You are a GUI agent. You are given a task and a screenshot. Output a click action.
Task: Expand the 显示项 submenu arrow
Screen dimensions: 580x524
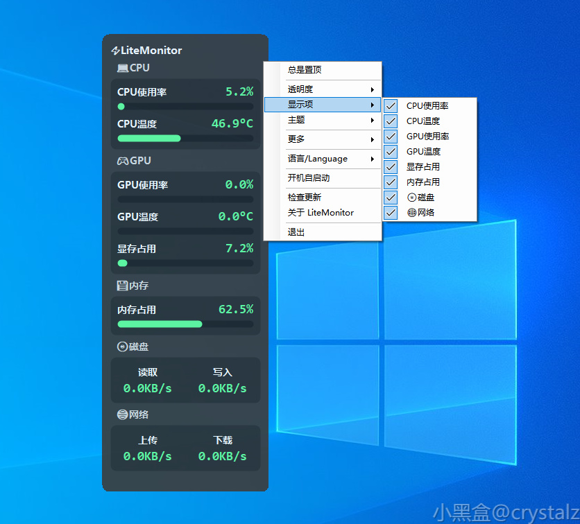pos(373,105)
